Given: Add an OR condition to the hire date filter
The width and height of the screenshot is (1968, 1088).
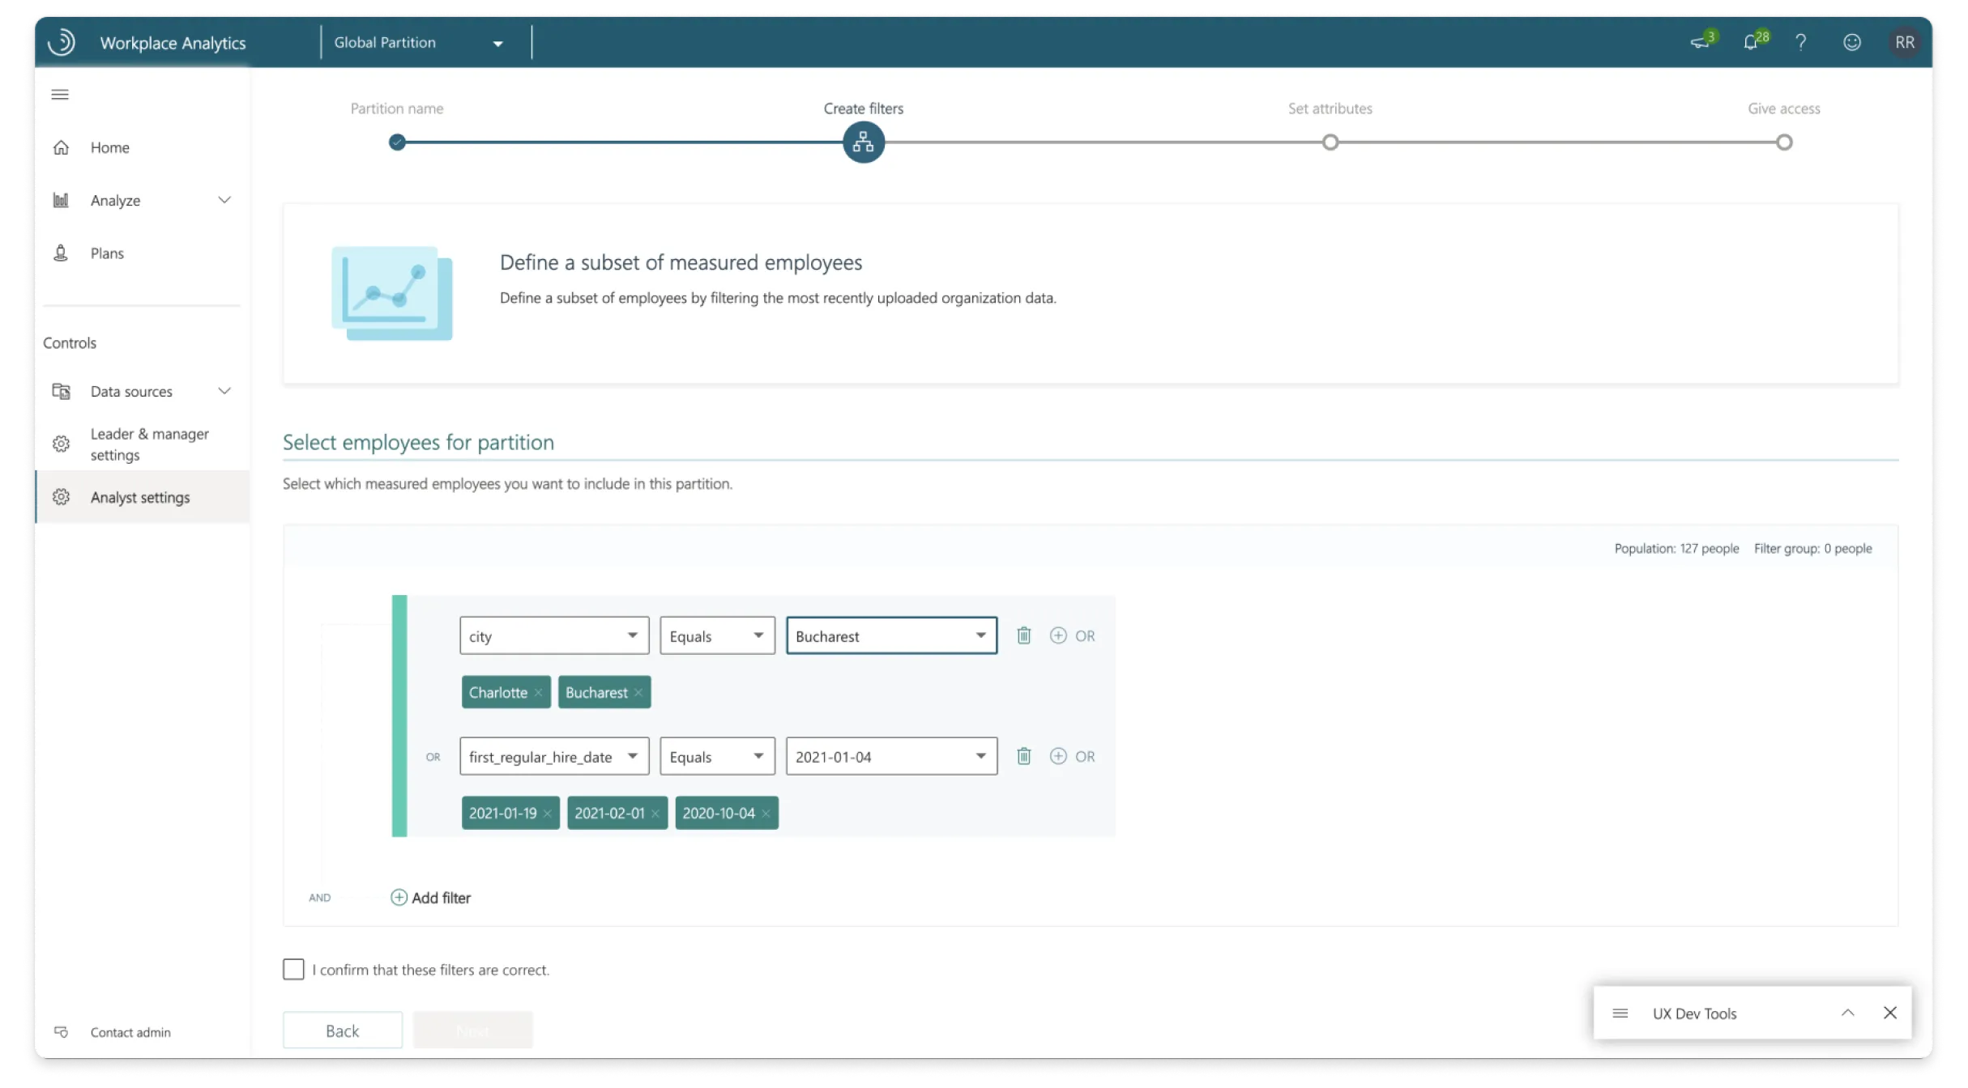Looking at the screenshot, I should coord(1058,755).
